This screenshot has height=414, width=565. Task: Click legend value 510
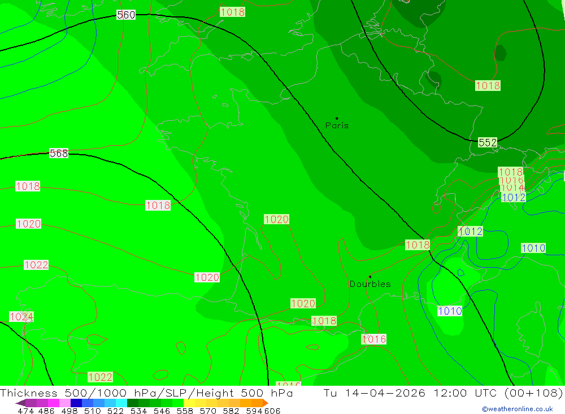click(92, 411)
